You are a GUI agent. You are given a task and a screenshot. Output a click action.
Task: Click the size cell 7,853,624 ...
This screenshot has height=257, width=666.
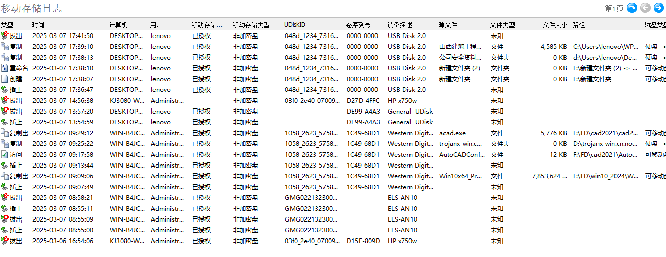pos(550,176)
